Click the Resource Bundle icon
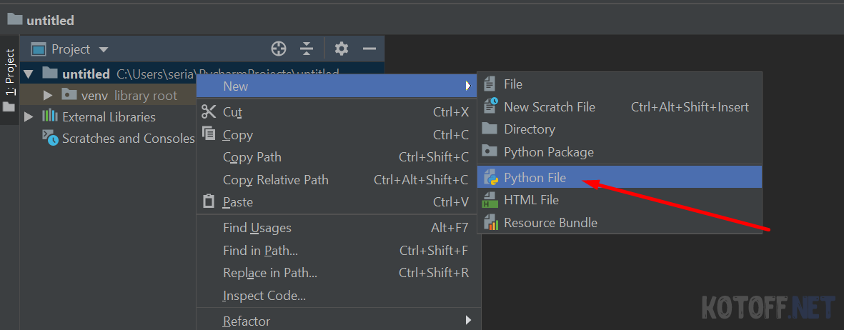844x330 pixels. (490, 223)
